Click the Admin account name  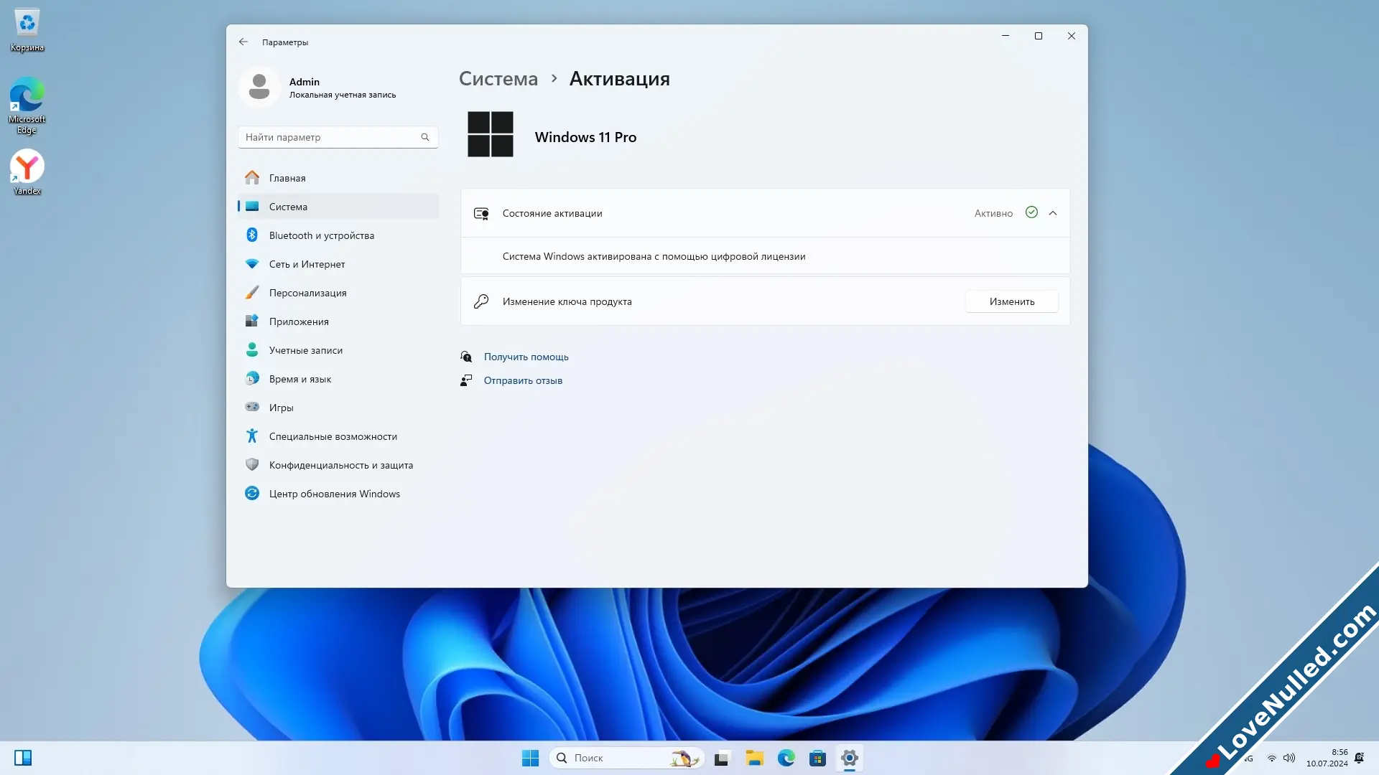click(x=305, y=82)
